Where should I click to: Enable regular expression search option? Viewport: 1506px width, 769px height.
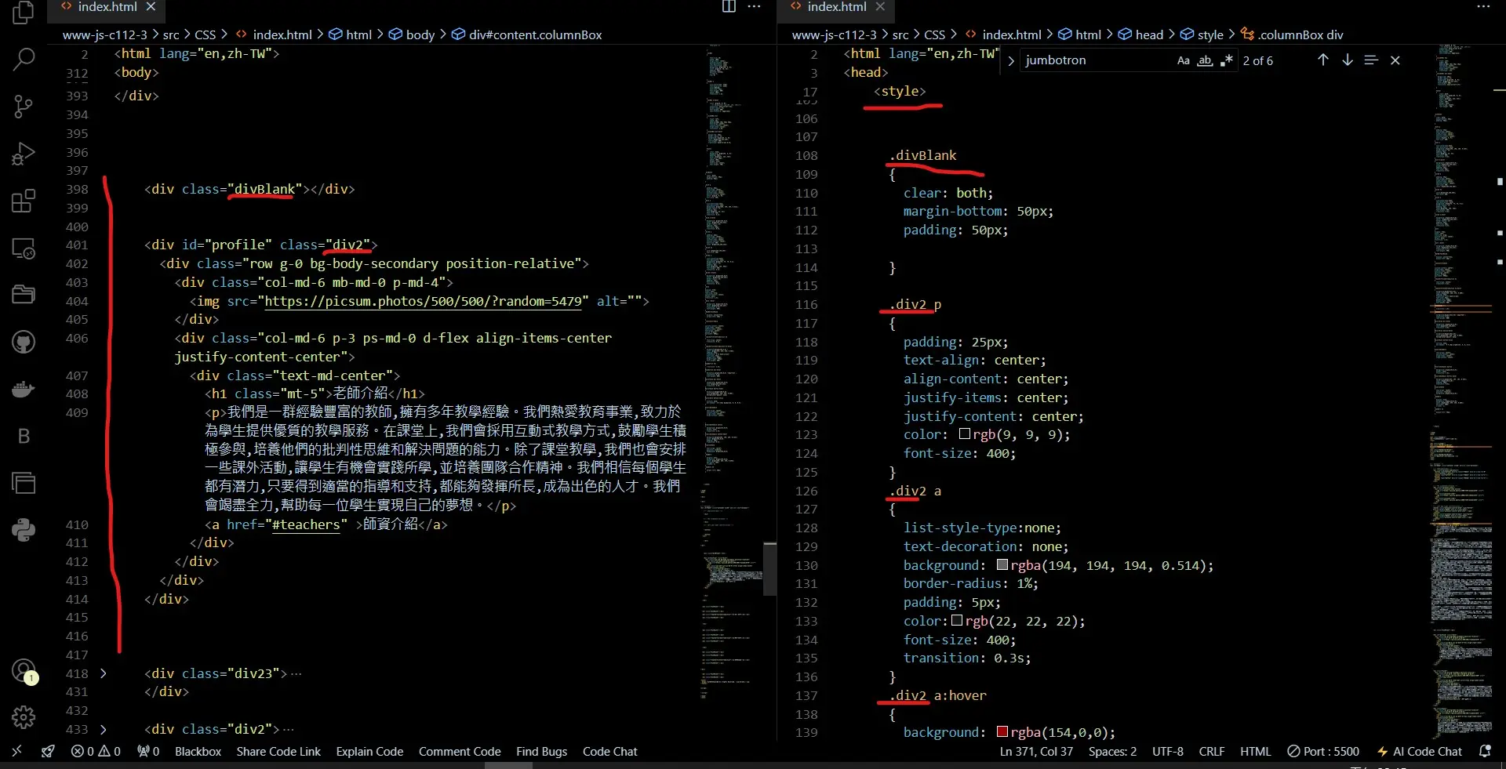click(1227, 60)
